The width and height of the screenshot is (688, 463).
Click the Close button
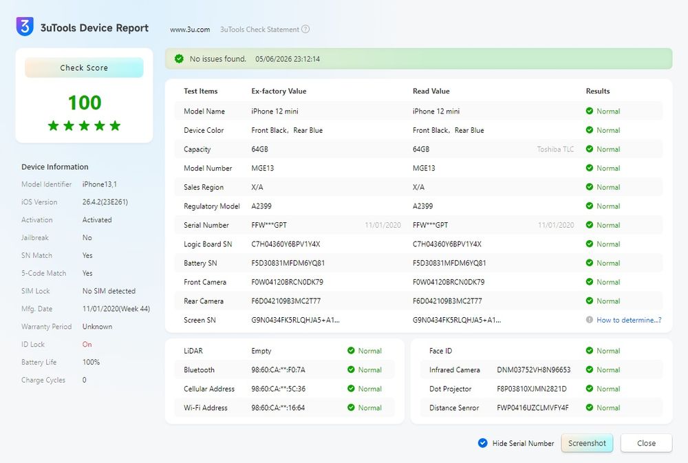coord(646,443)
